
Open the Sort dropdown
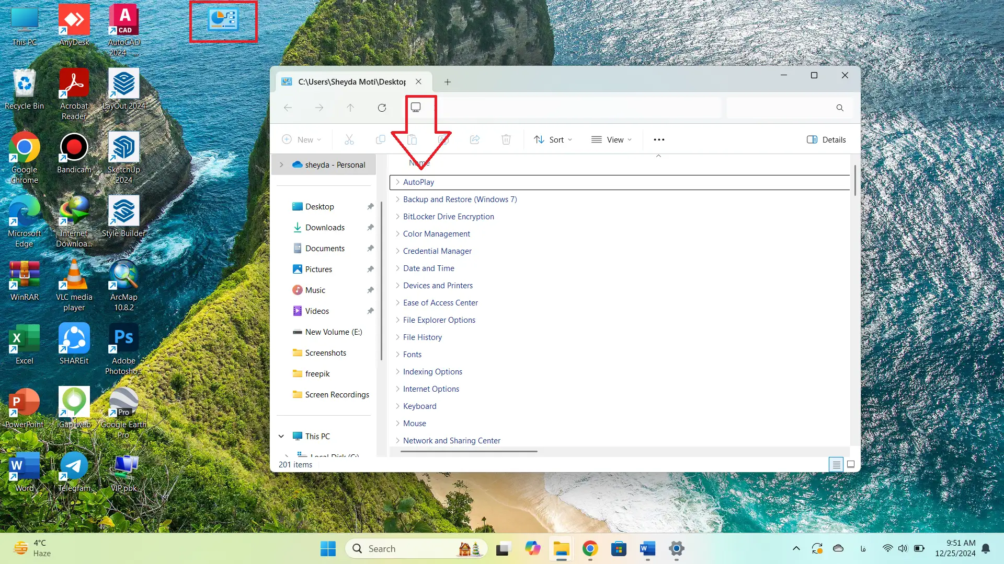553,139
